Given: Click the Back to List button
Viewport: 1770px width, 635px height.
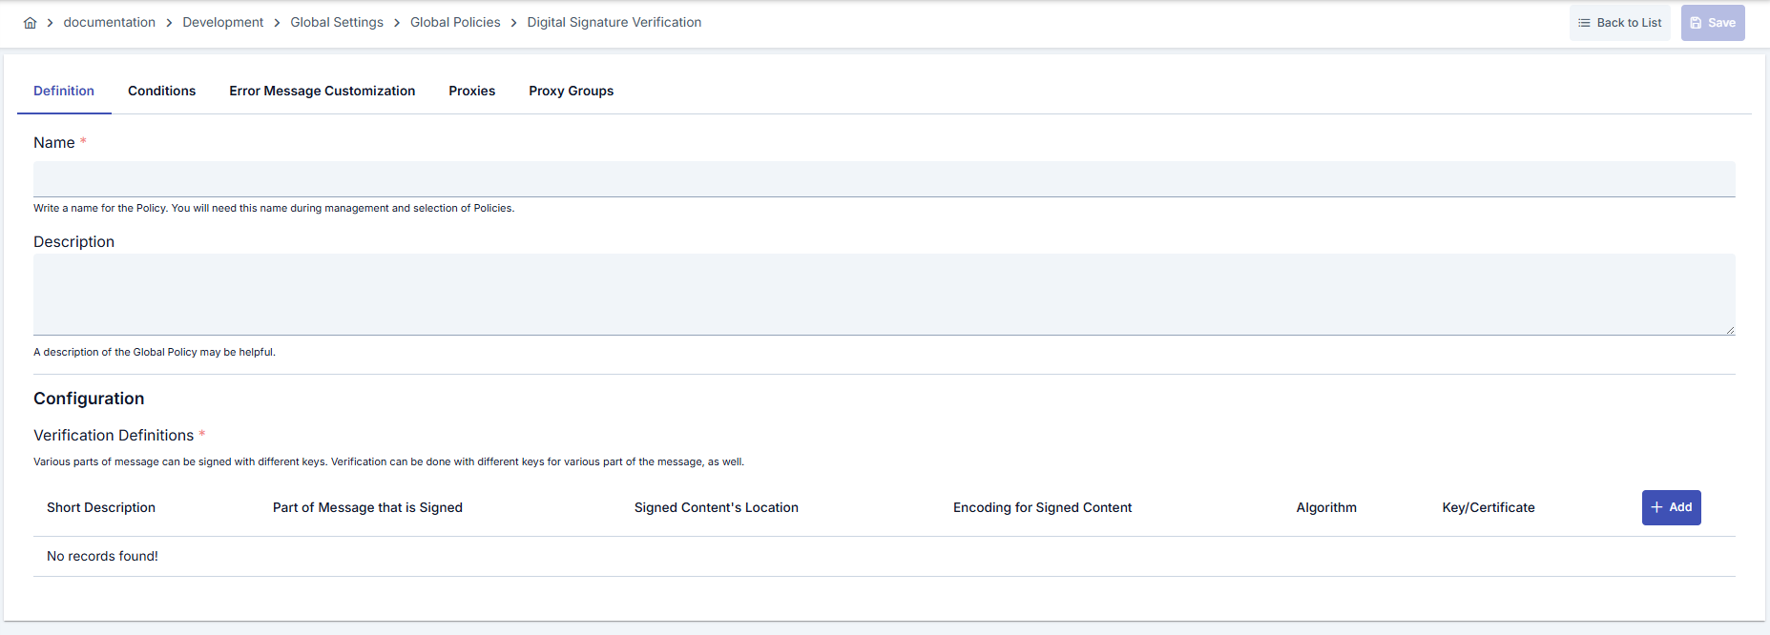Looking at the screenshot, I should tap(1619, 22).
